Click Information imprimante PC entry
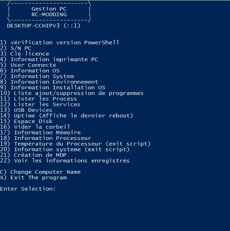This screenshot has height=231, width=230. 49,59
